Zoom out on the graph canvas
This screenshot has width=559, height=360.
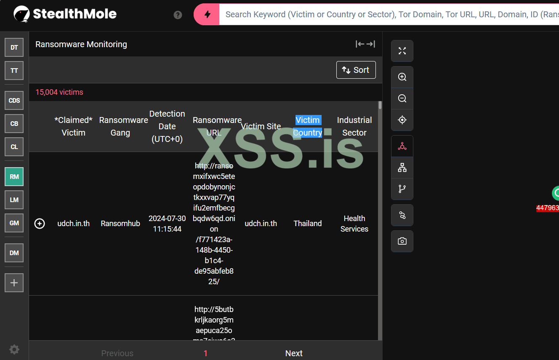[x=402, y=99]
